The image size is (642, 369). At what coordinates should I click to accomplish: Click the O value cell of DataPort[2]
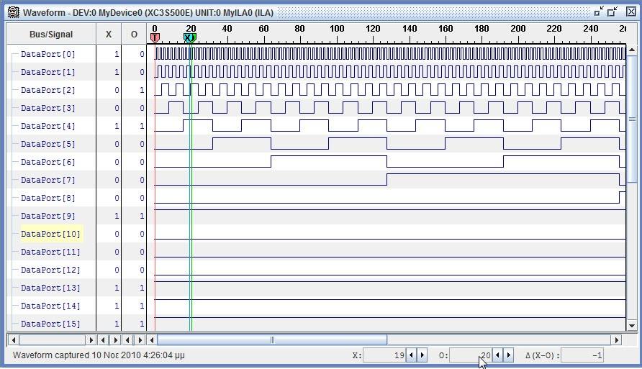point(134,90)
